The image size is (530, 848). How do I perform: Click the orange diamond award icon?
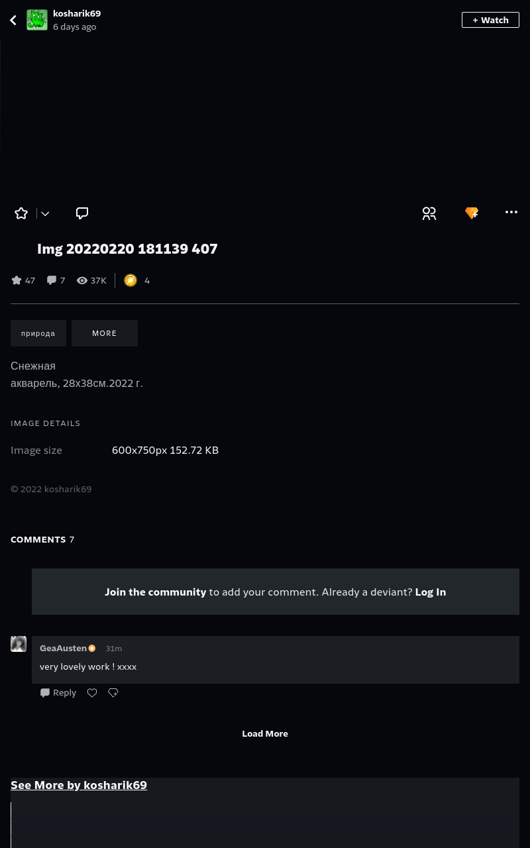472,213
